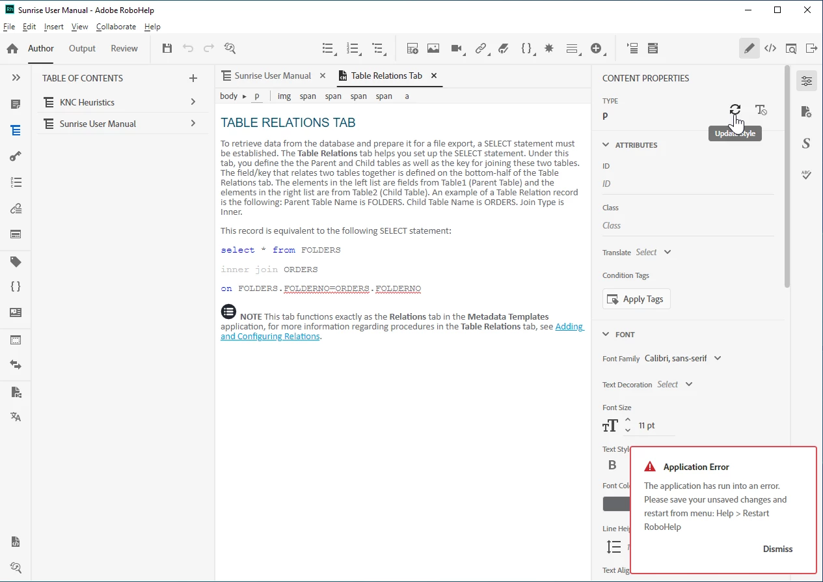
Task: Open Topic Properties panel icon
Action: (807, 112)
